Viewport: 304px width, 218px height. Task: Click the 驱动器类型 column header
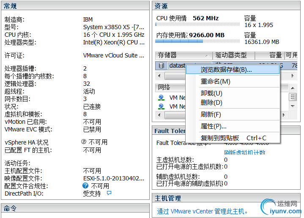233,55
